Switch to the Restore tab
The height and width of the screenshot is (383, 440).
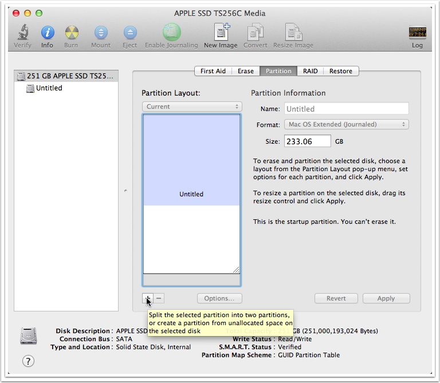(341, 71)
